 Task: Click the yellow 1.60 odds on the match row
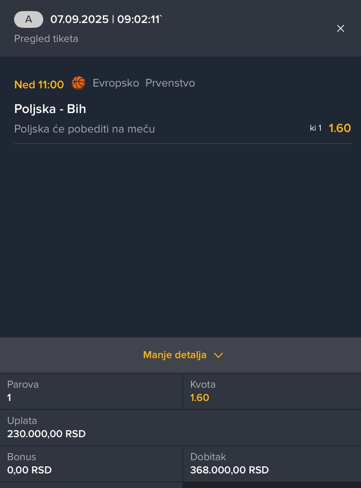coord(339,128)
